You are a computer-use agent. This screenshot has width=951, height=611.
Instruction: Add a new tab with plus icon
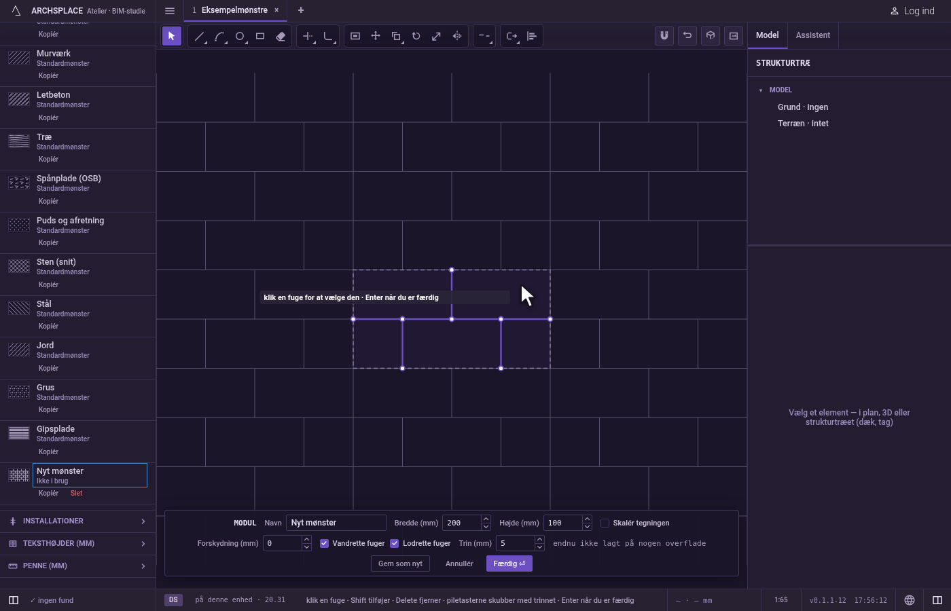coord(301,10)
